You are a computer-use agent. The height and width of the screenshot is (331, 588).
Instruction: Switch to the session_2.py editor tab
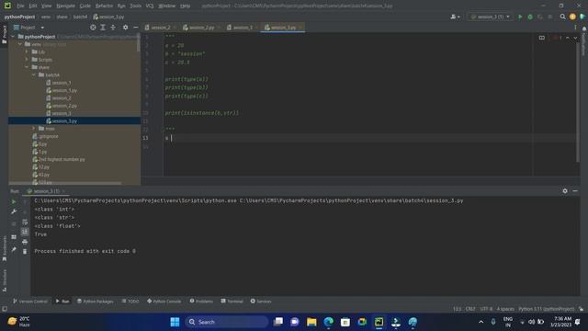(201, 28)
